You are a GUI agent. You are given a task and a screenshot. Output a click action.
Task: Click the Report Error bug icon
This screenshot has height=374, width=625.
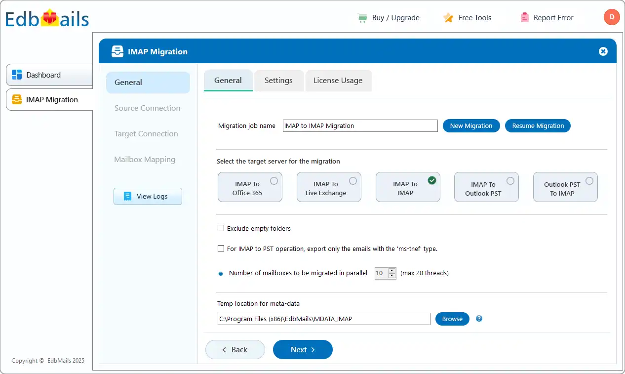tap(525, 18)
